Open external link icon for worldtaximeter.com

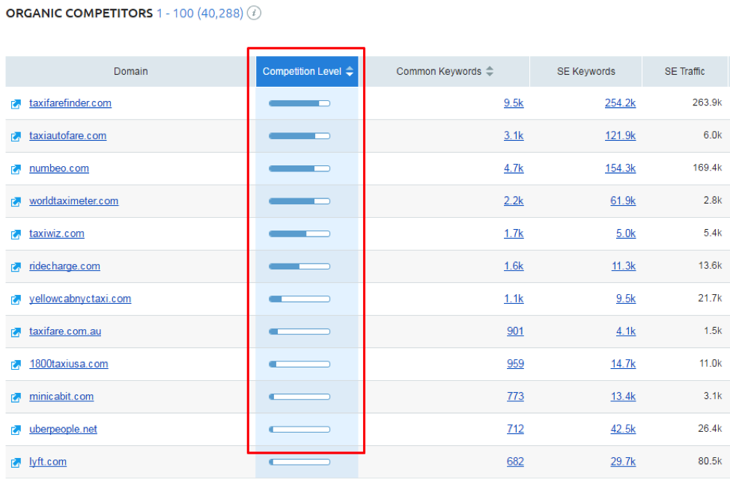pos(16,201)
